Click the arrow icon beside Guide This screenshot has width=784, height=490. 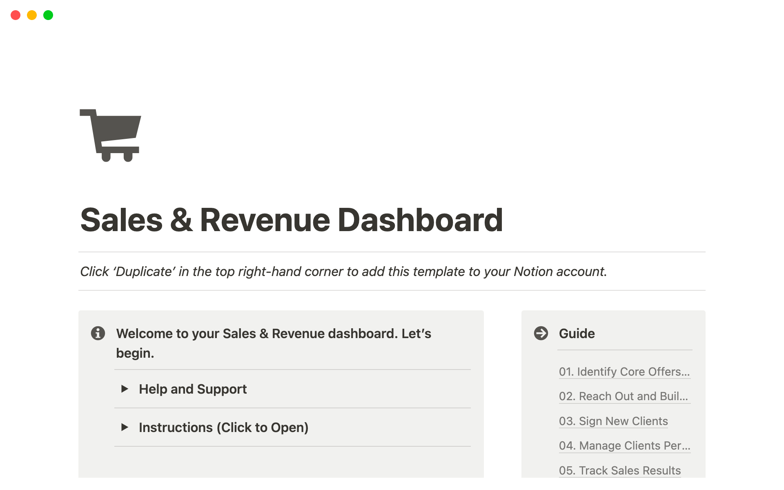point(541,333)
